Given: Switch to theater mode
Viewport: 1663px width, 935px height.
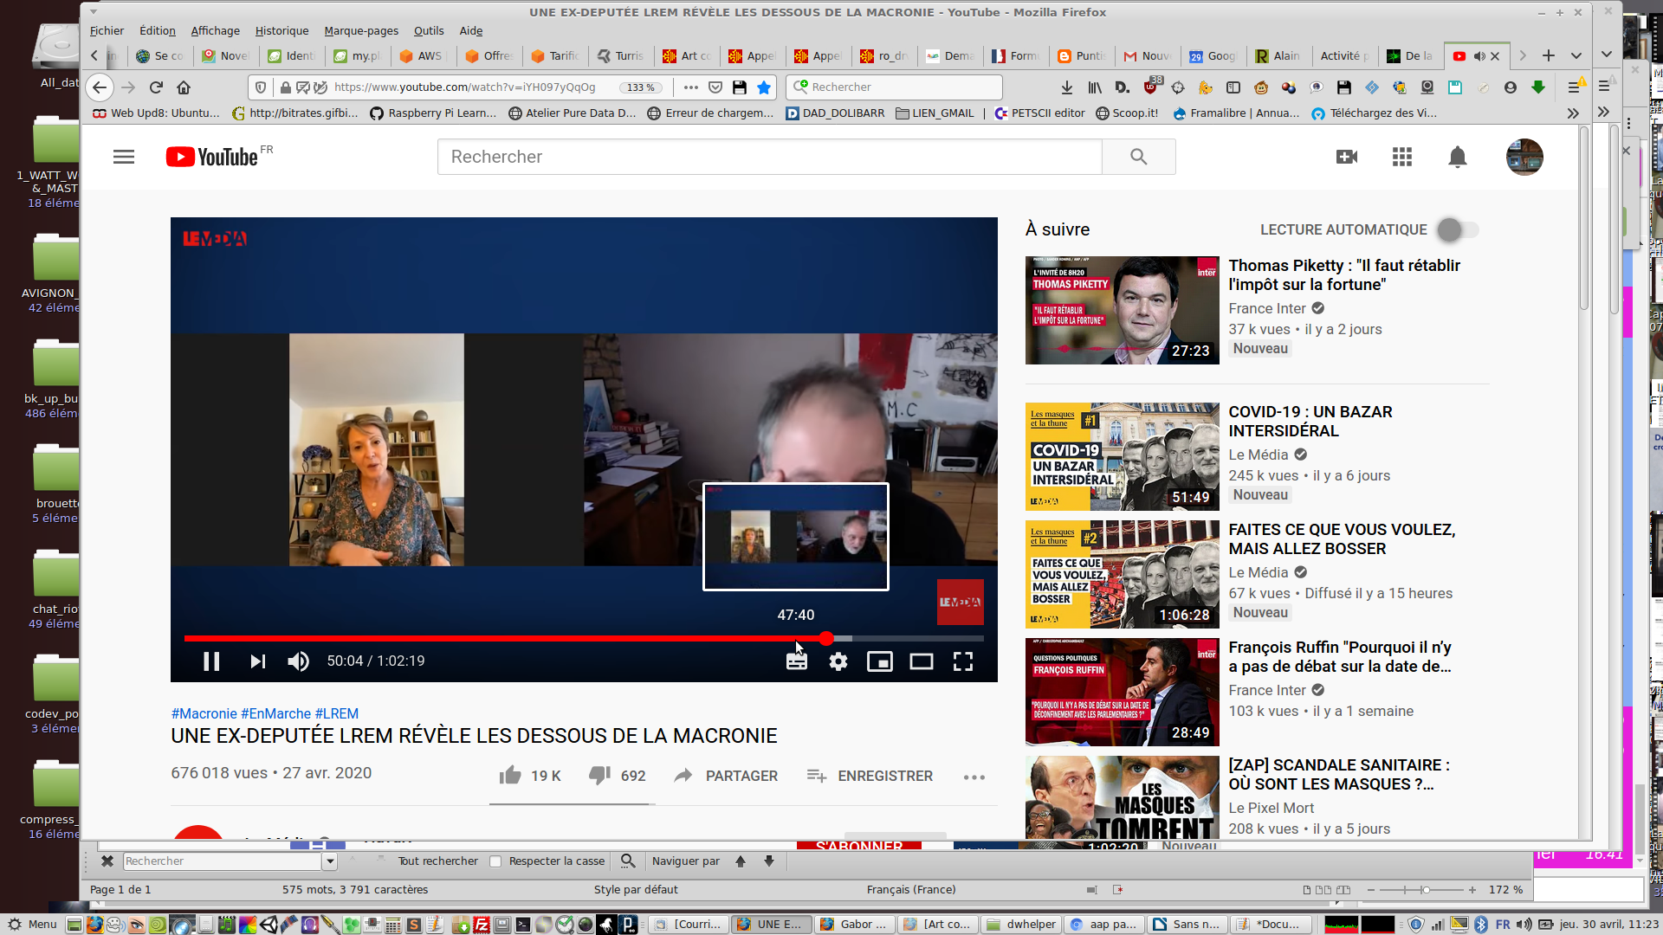Looking at the screenshot, I should (x=921, y=661).
